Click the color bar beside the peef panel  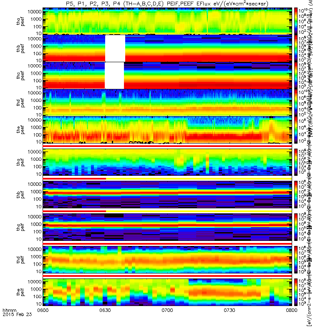[296, 129]
